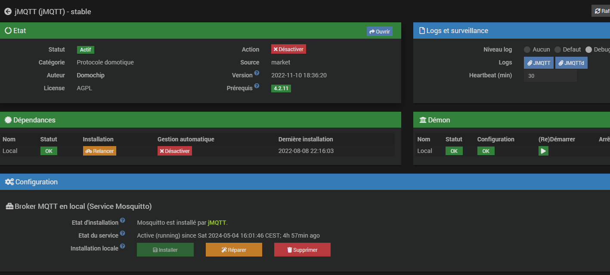Show help icon next to Installation locale
This screenshot has height=275, width=610.
tap(122, 246)
